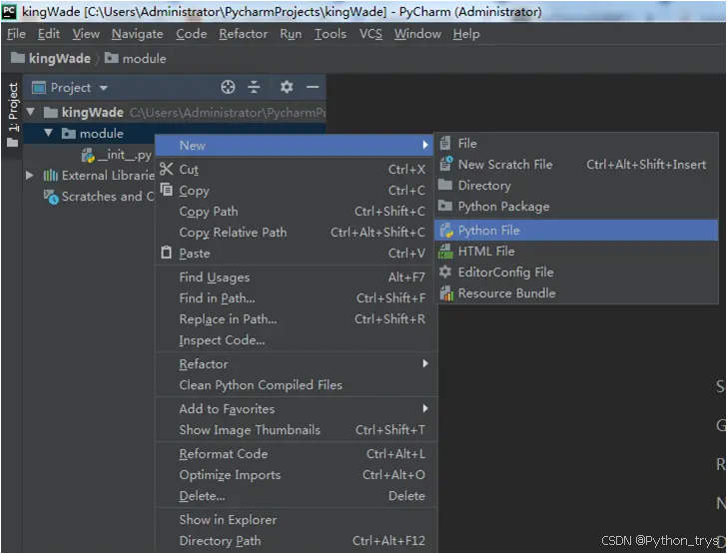Choose Copy Relative Path
This screenshot has width=727, height=554.
pos(296,233)
